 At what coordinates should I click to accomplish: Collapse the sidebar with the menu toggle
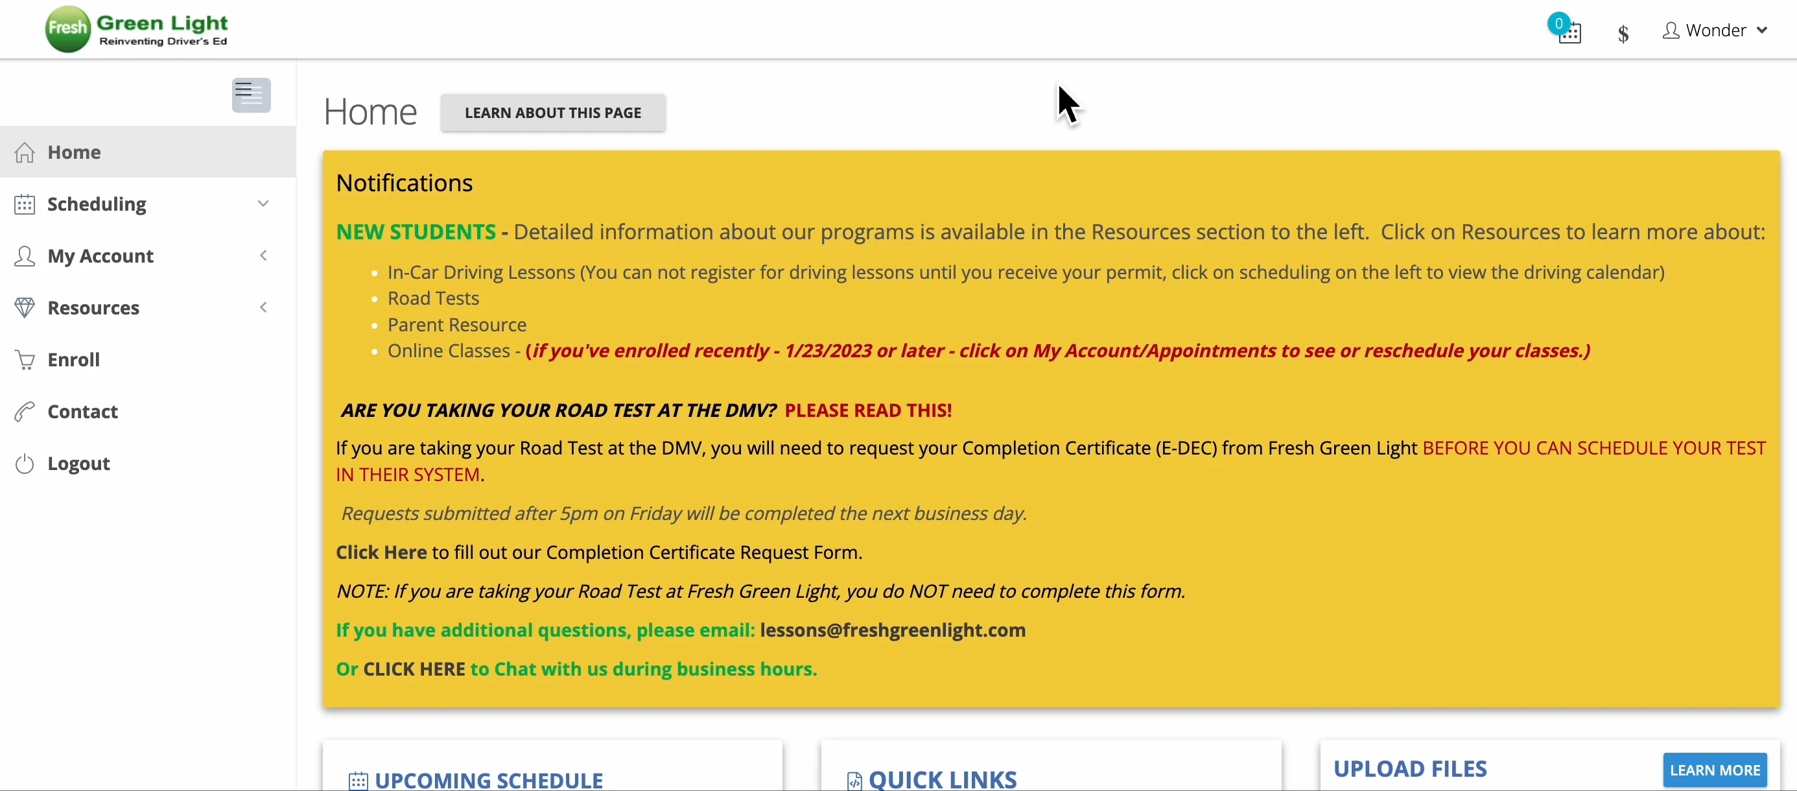point(251,95)
